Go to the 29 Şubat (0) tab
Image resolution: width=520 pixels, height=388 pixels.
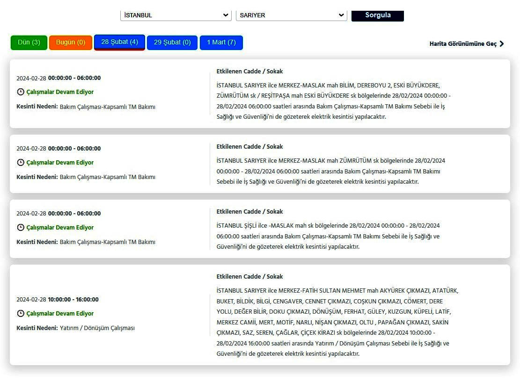(x=172, y=43)
